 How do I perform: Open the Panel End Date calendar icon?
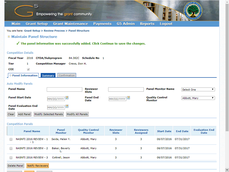click(x=128, y=98)
